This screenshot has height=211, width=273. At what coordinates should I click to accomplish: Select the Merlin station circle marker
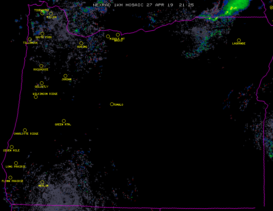pos(42,182)
